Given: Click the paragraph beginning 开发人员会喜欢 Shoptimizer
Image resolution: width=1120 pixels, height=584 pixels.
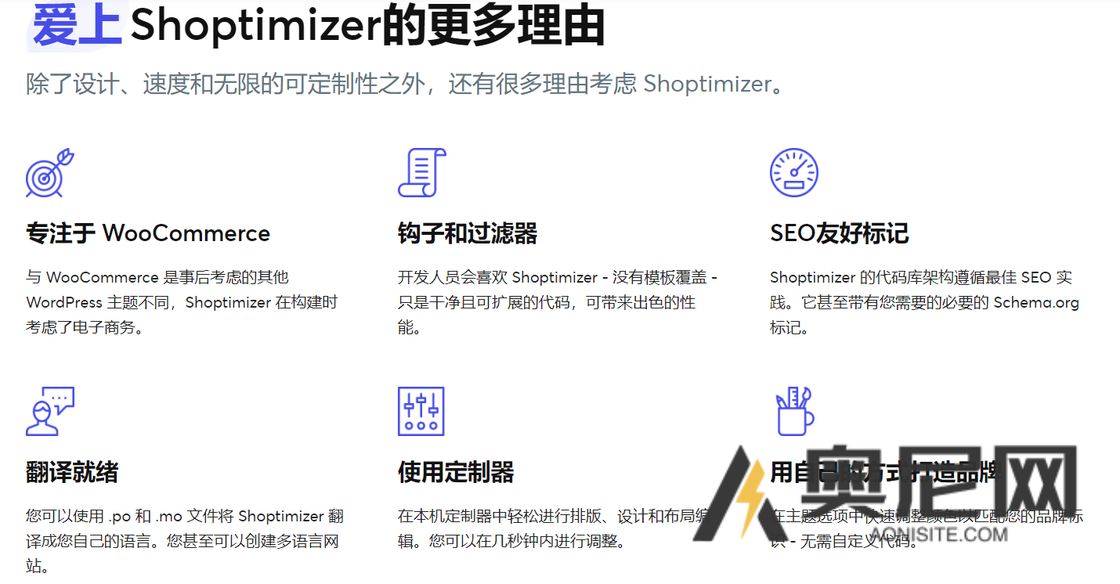Looking at the screenshot, I should click(558, 302).
